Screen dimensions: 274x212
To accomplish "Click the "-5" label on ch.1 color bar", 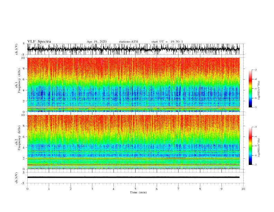I will 255,89.
